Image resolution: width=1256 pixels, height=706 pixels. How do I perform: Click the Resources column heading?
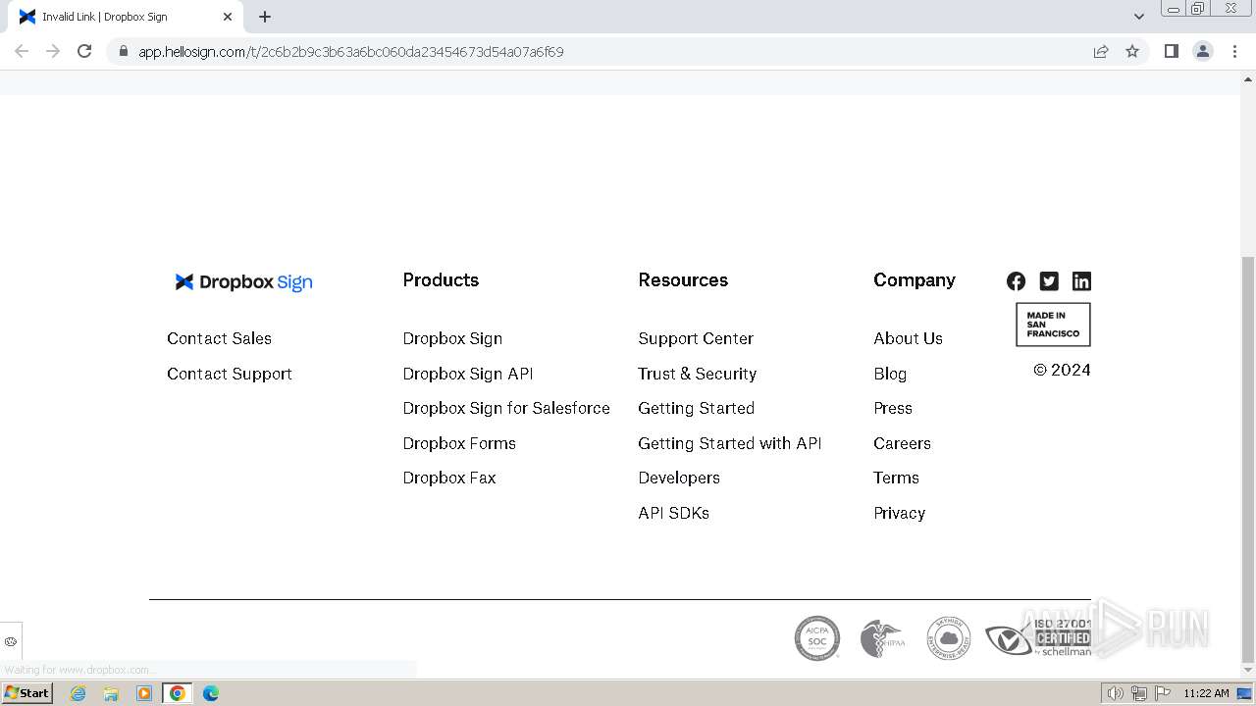coord(683,280)
